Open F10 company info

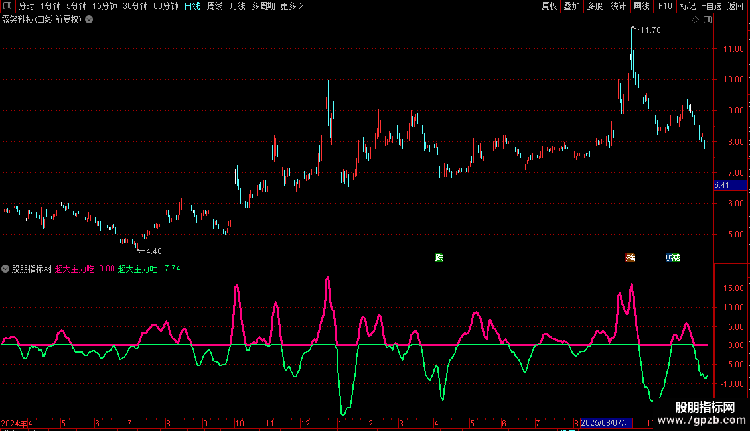(x=665, y=6)
